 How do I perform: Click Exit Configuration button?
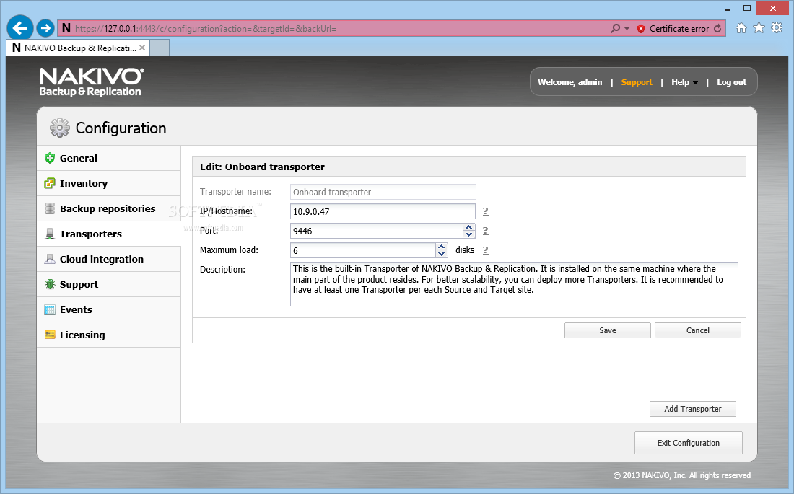688,443
